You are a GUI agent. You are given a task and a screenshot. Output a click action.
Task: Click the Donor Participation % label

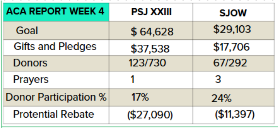coord(56,97)
